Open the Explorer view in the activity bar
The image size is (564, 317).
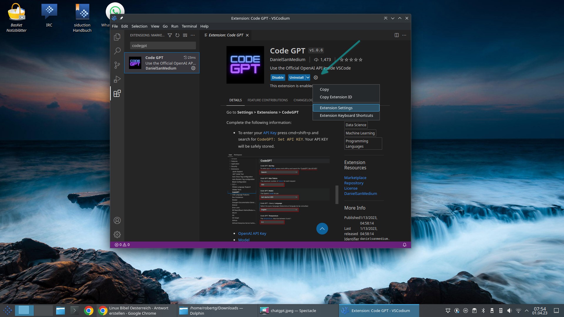tap(117, 37)
